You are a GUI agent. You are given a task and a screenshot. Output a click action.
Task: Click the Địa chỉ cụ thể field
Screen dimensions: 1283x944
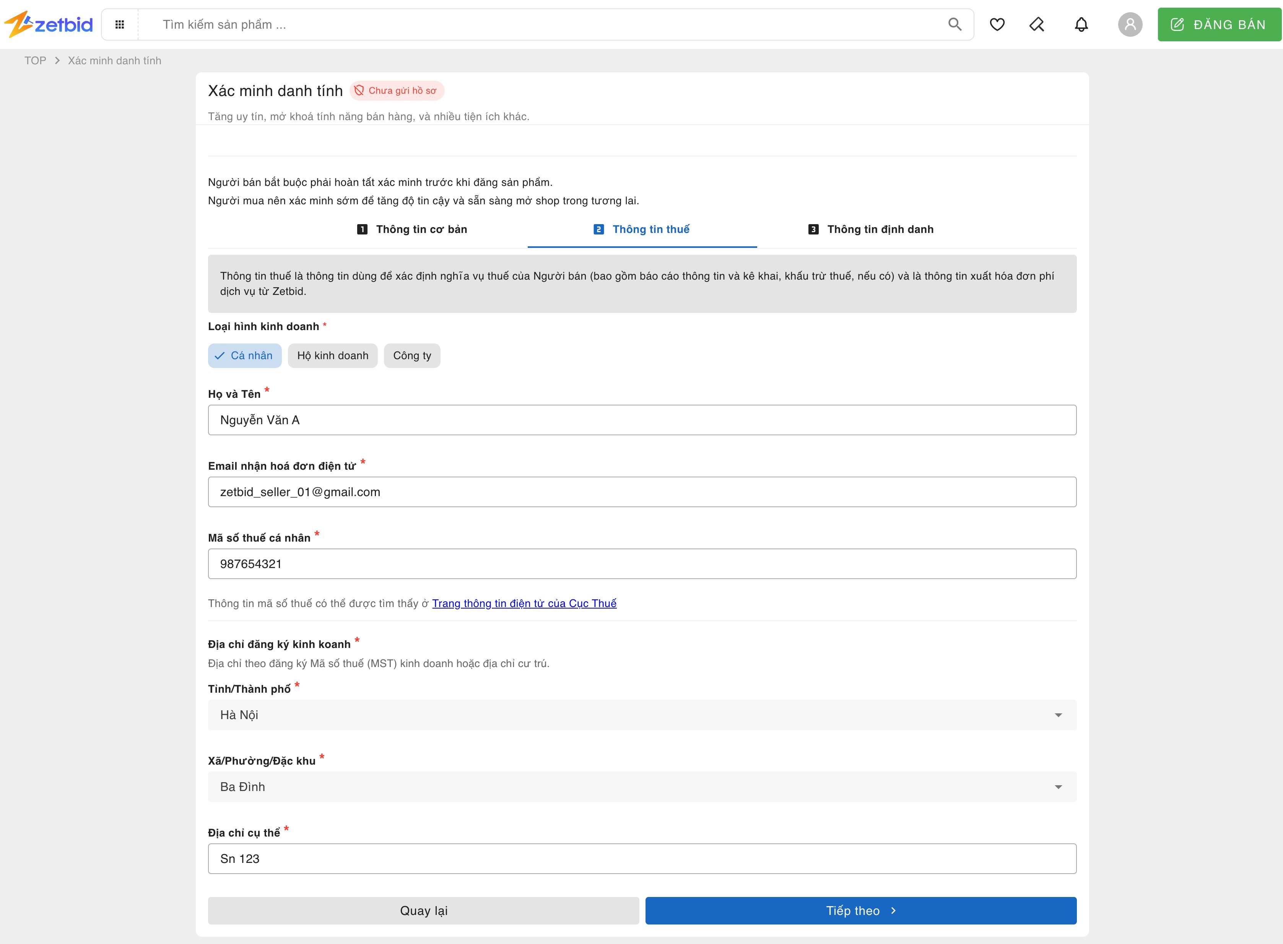tap(642, 859)
